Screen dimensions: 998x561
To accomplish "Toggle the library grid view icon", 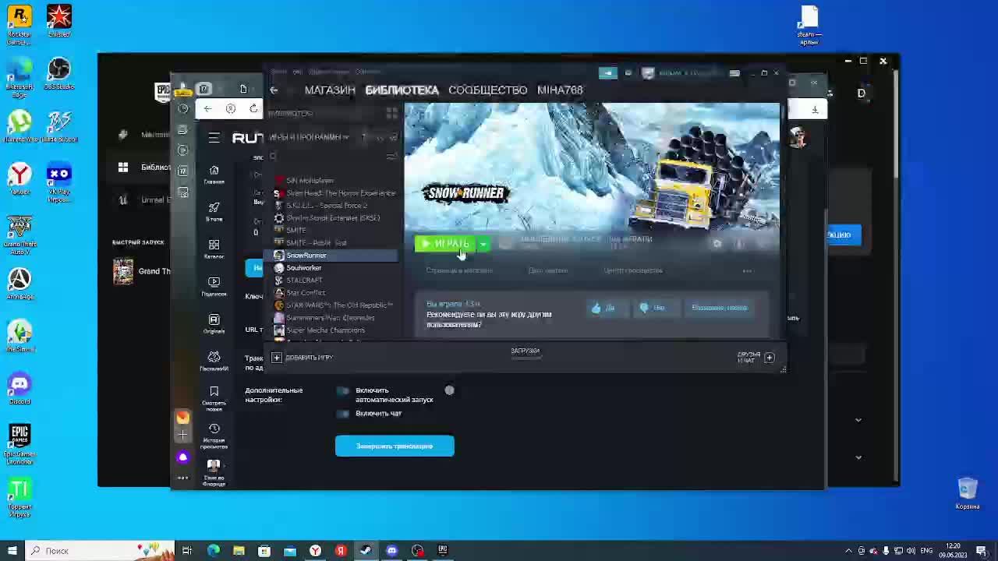I will pyautogui.click(x=391, y=114).
